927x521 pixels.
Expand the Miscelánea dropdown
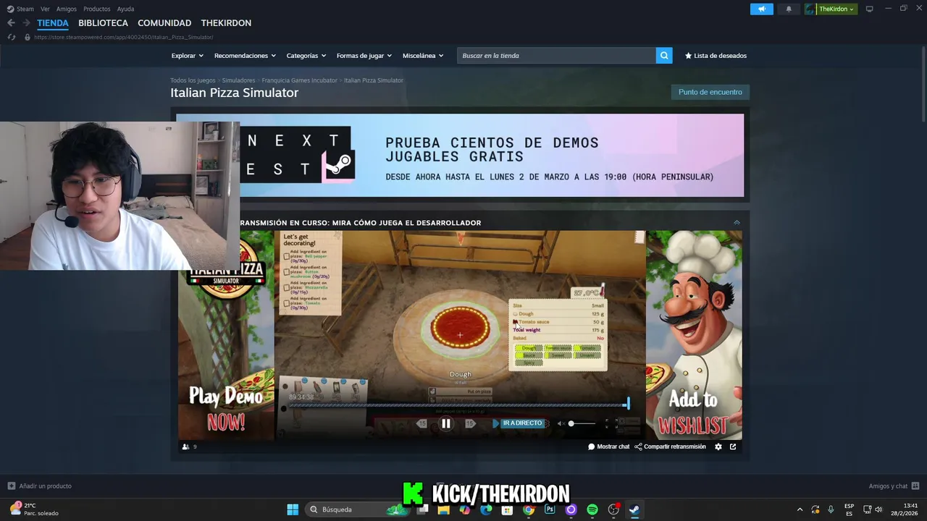coord(423,56)
